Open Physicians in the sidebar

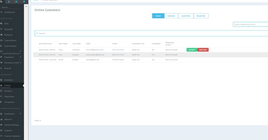point(9,96)
